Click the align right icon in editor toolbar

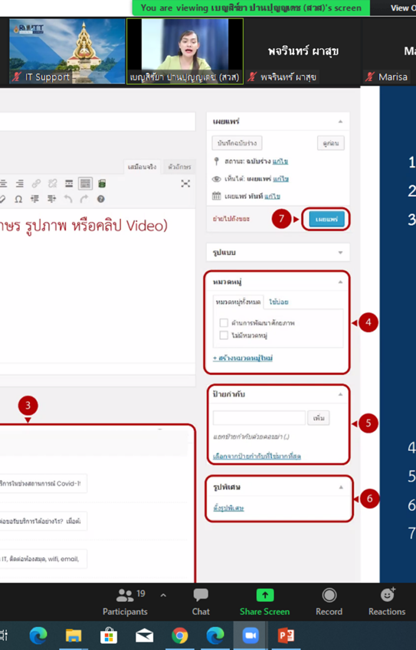(x=19, y=184)
